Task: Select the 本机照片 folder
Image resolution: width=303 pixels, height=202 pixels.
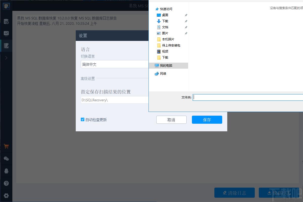Action: [168, 39]
